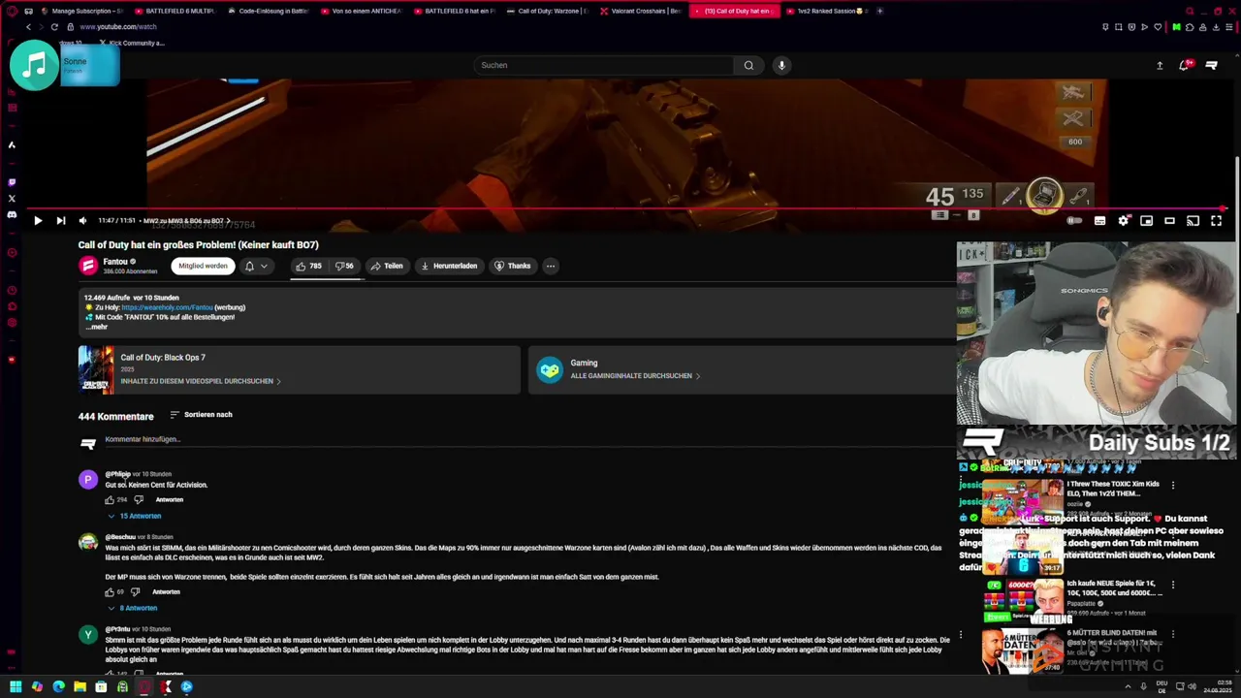
Task: Open YouTube create/upload icon in header
Action: [x=1160, y=65]
